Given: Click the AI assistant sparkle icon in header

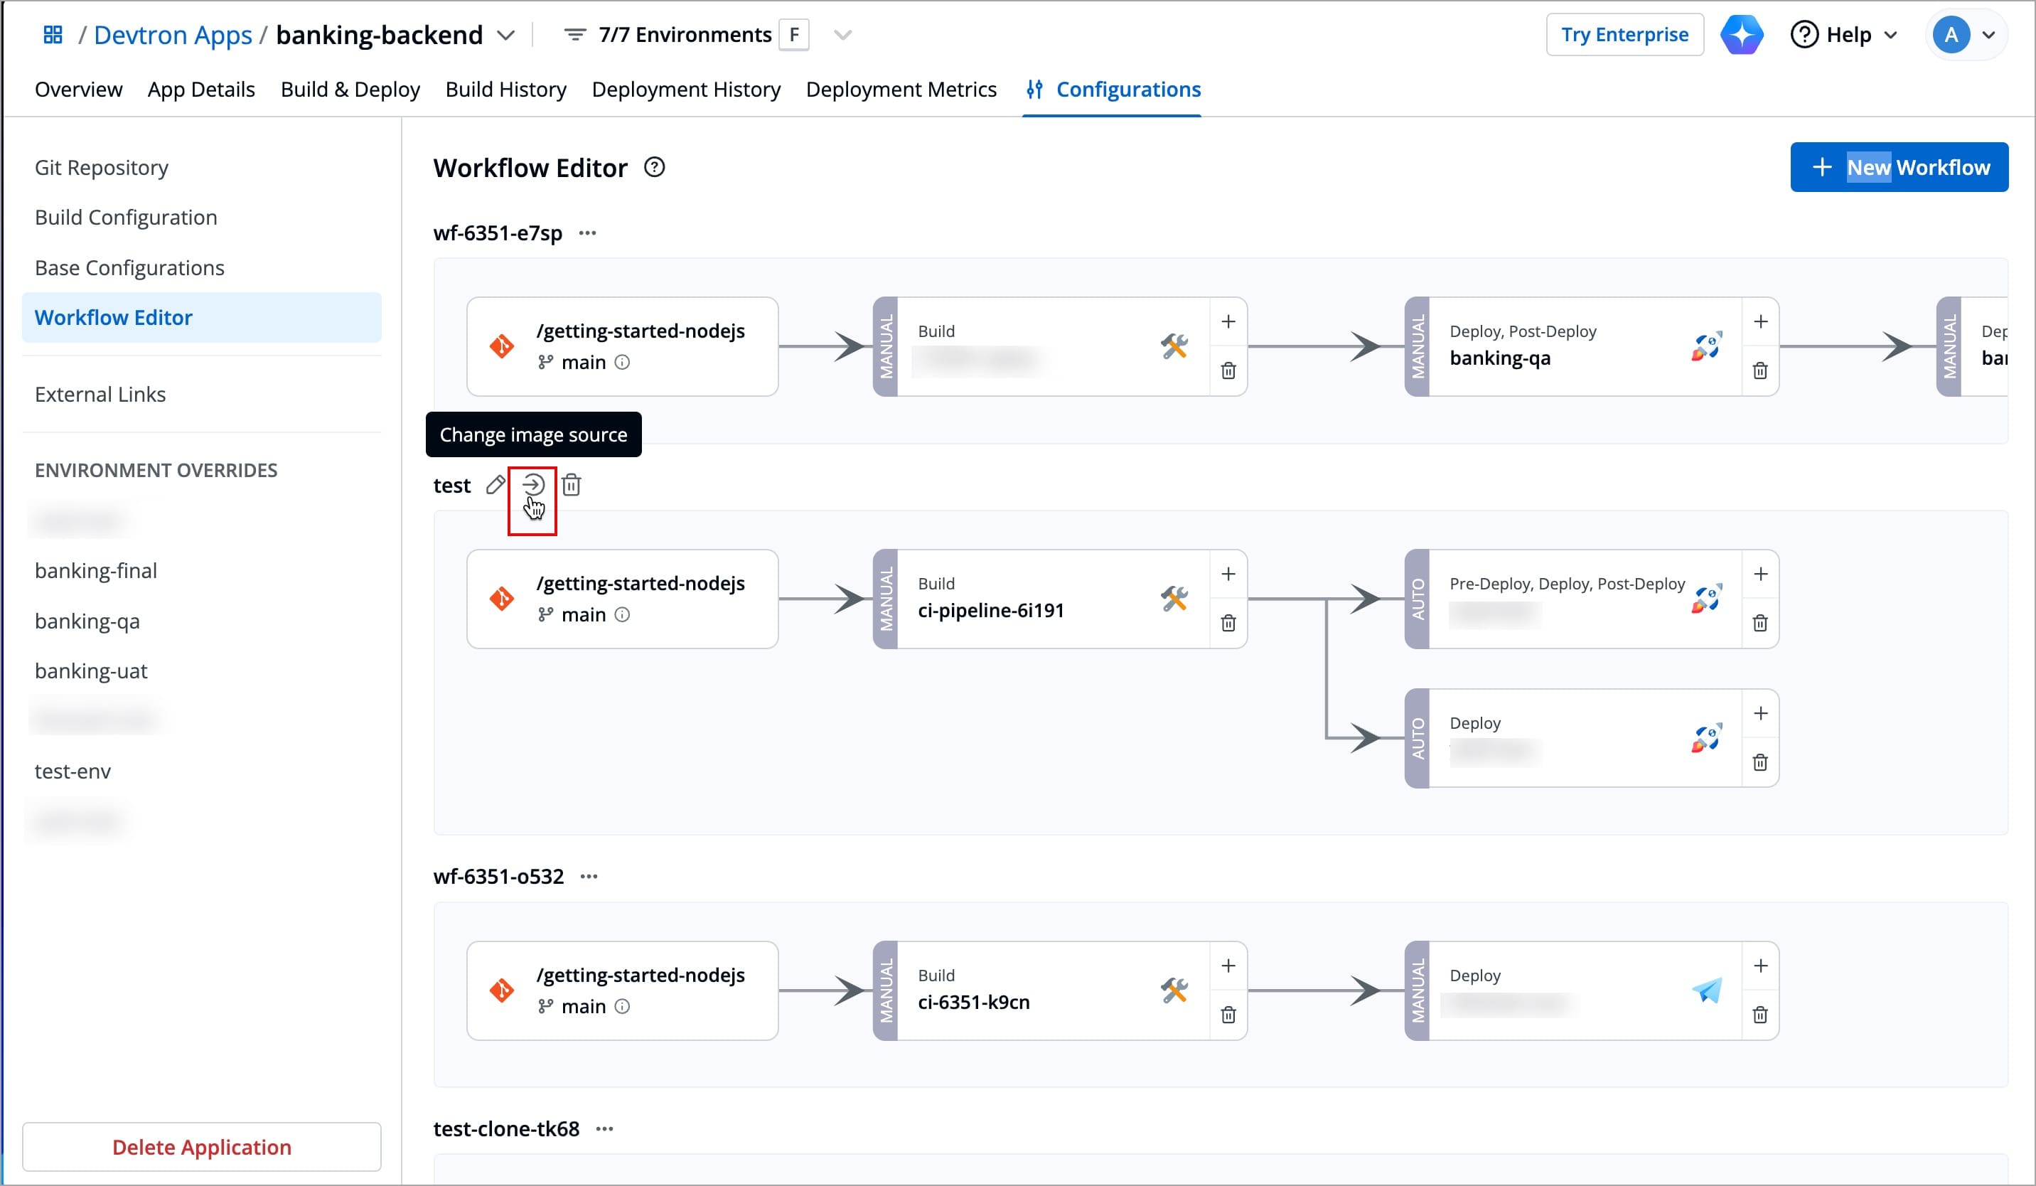Looking at the screenshot, I should coord(1741,35).
